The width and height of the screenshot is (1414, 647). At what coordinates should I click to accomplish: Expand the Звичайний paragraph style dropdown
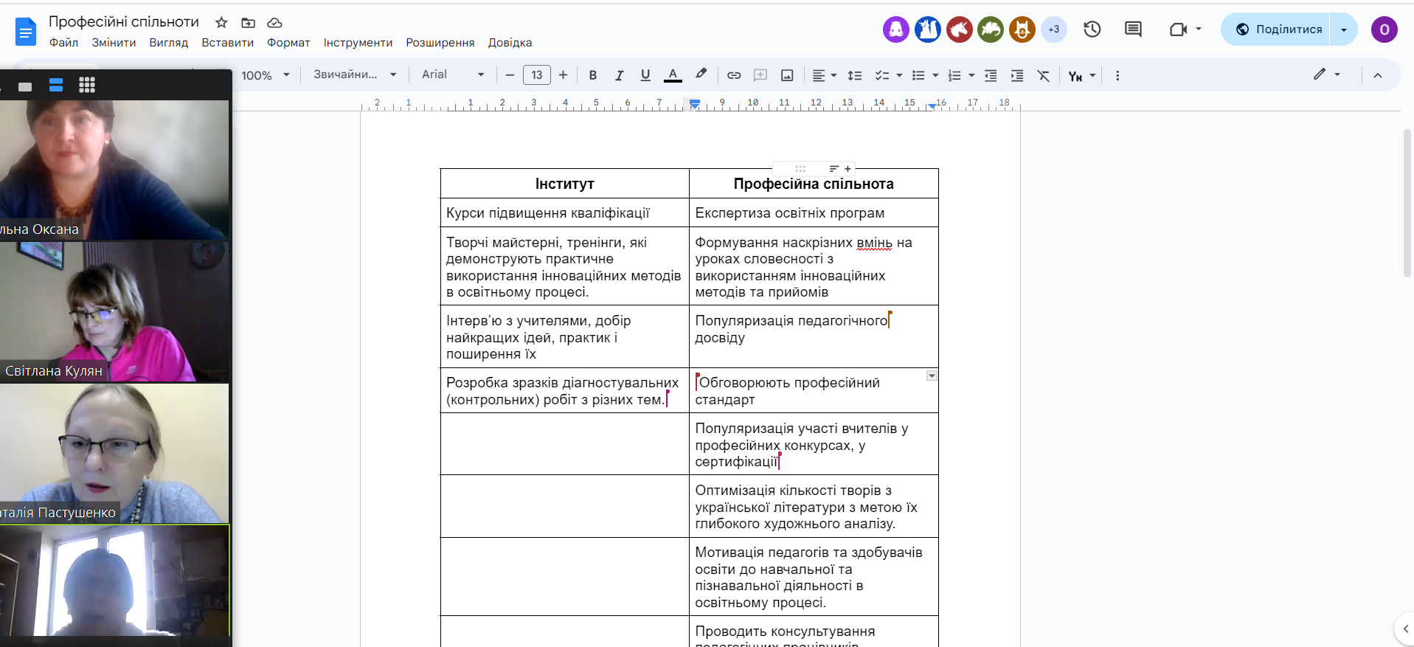click(355, 75)
